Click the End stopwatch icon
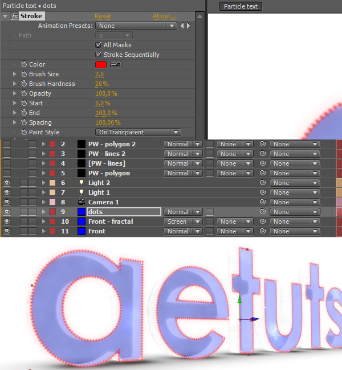This screenshot has width=342, height=370. (x=24, y=113)
